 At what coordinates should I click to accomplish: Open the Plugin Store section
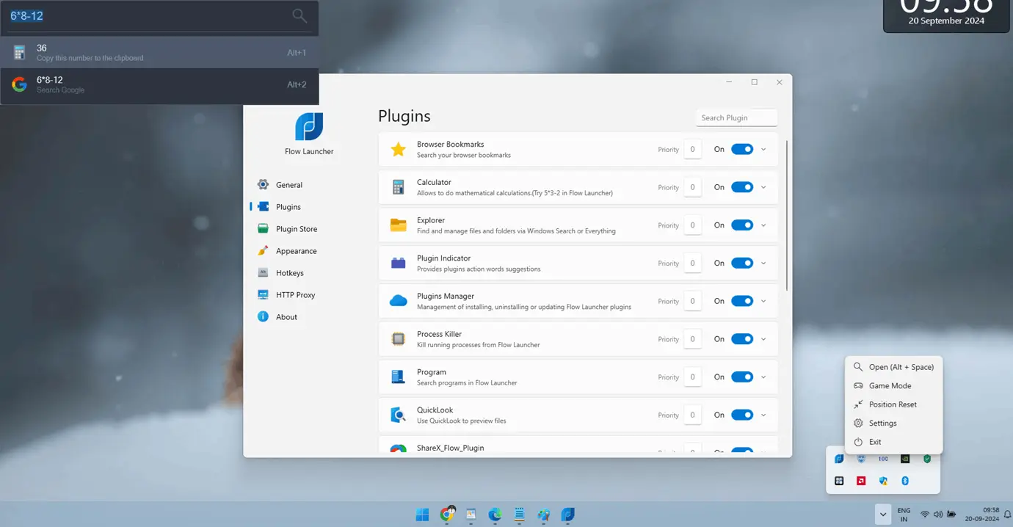(297, 229)
